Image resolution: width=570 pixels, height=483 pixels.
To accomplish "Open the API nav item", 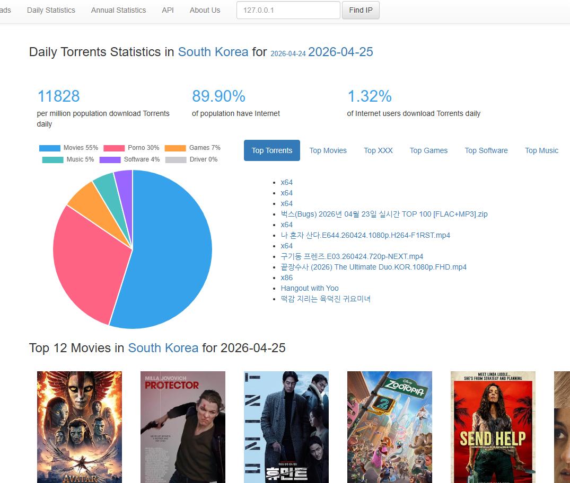I will (x=168, y=10).
